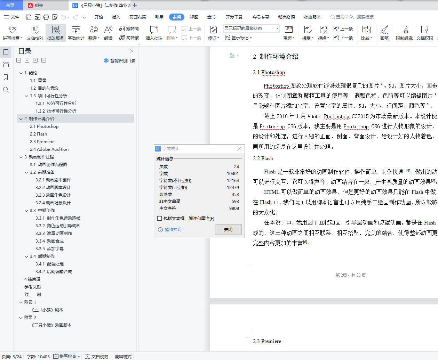Go to next revision 下一条 beside 拒绝
438x360 pixels.
(343, 38)
